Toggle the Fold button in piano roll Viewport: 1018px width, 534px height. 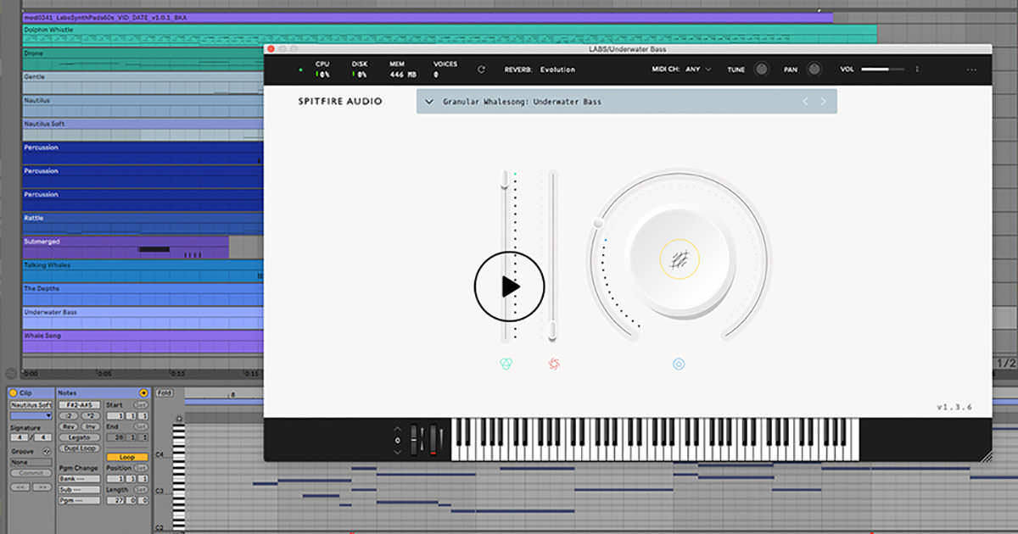click(164, 393)
